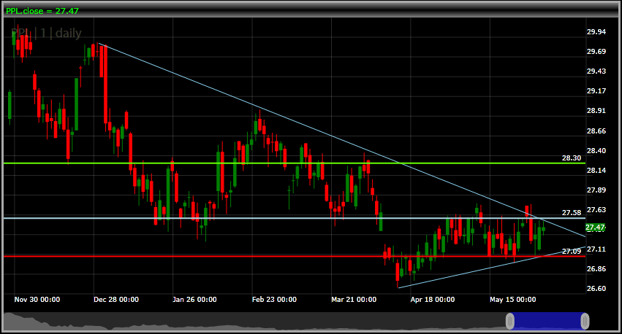
Task: Click the Feb 23 00:00 date label
Action: 274,299
